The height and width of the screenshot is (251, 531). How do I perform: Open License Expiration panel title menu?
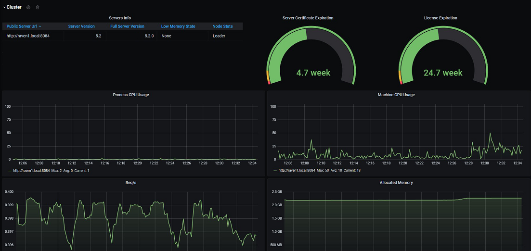coord(440,18)
